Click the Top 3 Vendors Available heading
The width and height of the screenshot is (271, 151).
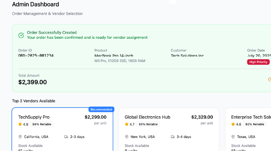[x=33, y=101]
